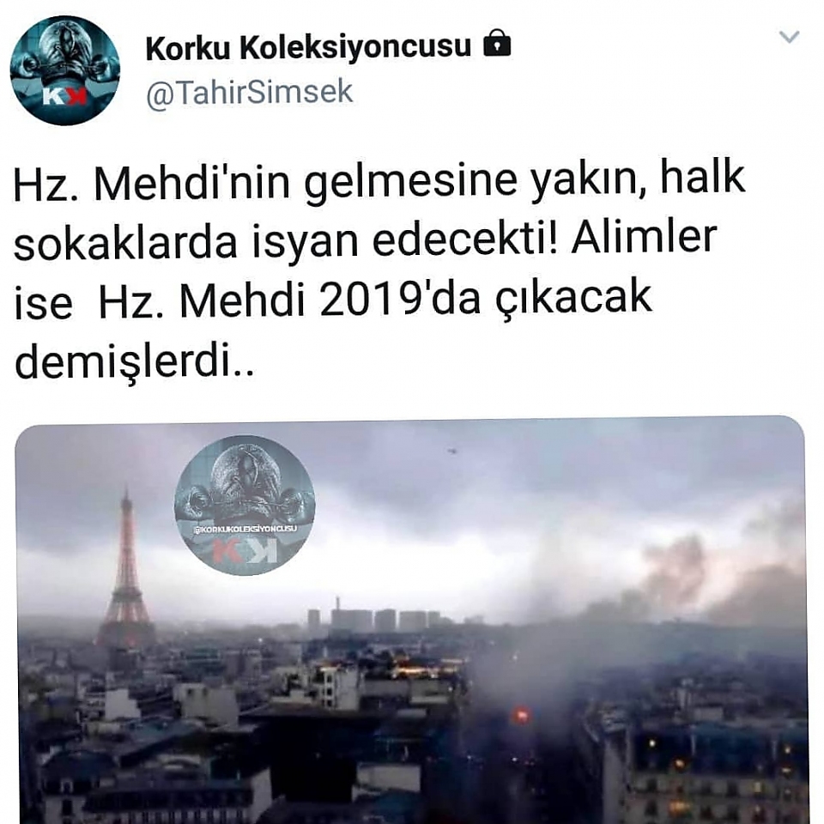The image size is (824, 824).
Task: Click the KK badge on profile avatar
Action: pyautogui.click(x=64, y=96)
